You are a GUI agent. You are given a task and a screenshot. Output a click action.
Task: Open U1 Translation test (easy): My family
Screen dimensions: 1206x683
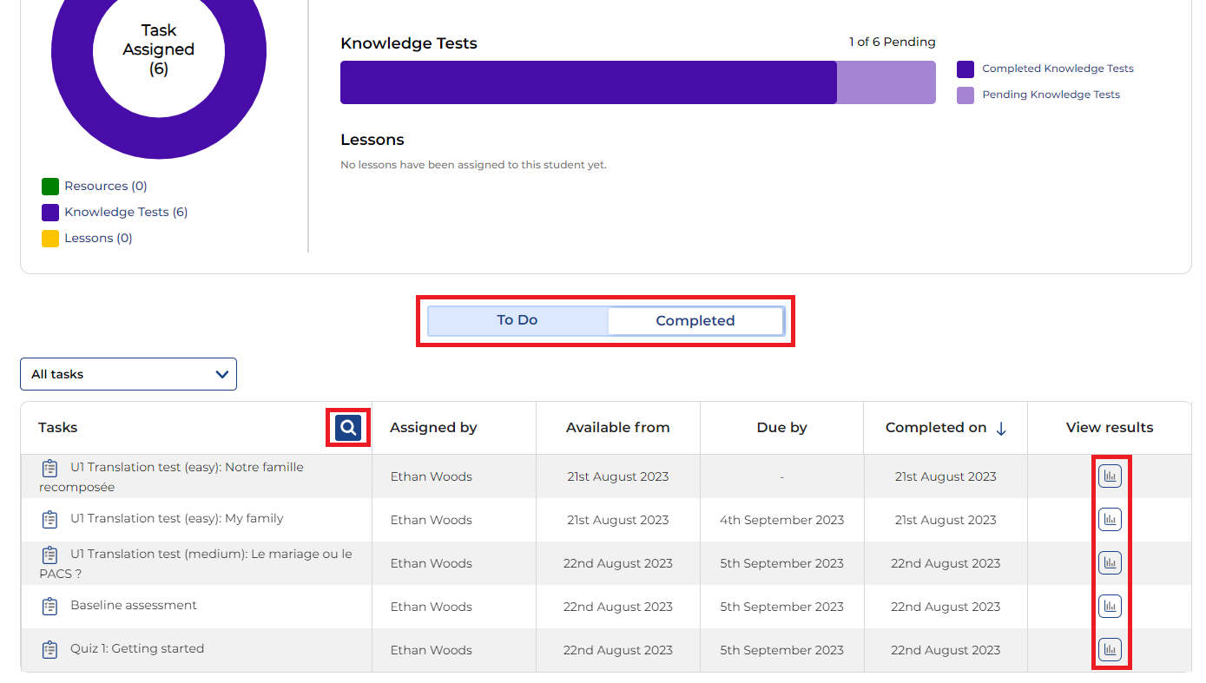click(176, 519)
